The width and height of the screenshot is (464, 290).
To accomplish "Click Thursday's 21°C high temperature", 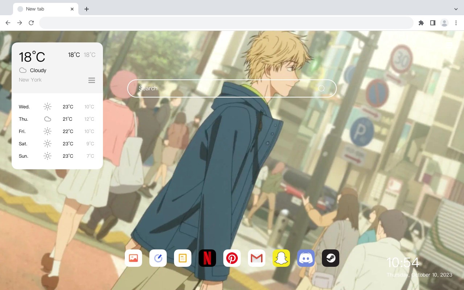I will (x=68, y=119).
